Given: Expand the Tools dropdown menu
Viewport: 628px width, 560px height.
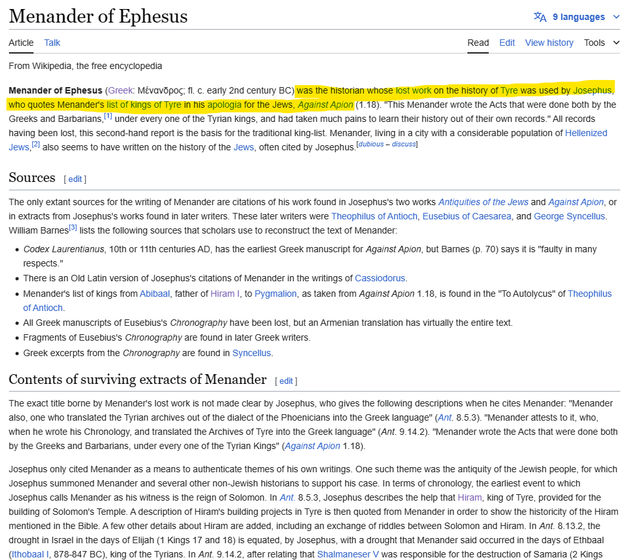Looking at the screenshot, I should click(x=602, y=43).
